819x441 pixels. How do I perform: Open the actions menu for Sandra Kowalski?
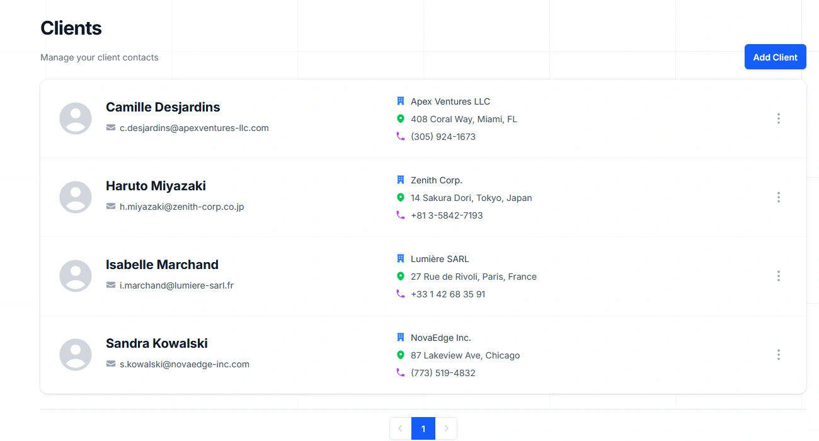(x=779, y=354)
